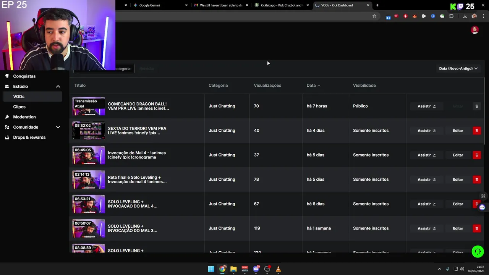Open File Explorer from the taskbar

tap(233, 269)
